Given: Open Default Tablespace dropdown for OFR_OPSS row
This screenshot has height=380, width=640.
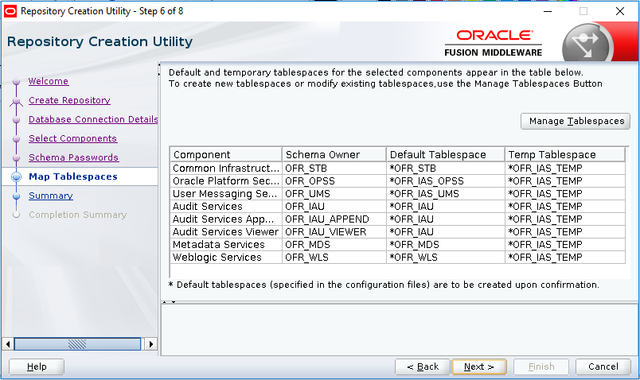Looking at the screenshot, I should (445, 181).
